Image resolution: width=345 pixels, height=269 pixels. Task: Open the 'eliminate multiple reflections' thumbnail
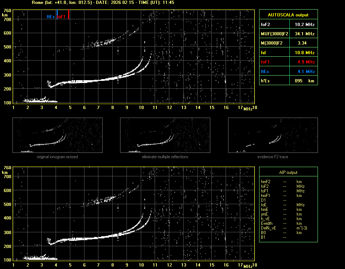pyautogui.click(x=165, y=135)
